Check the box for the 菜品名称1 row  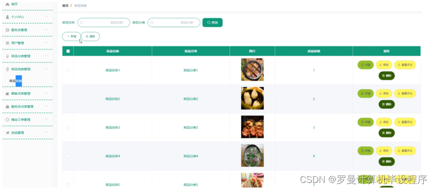(67, 70)
